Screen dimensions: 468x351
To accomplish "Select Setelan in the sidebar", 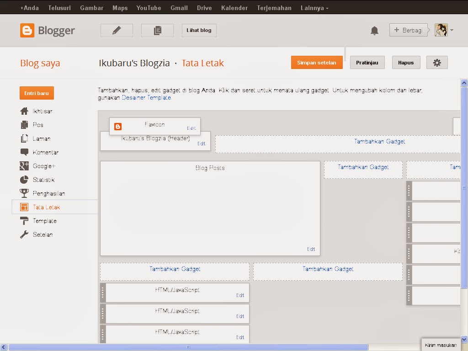I will [x=43, y=234].
